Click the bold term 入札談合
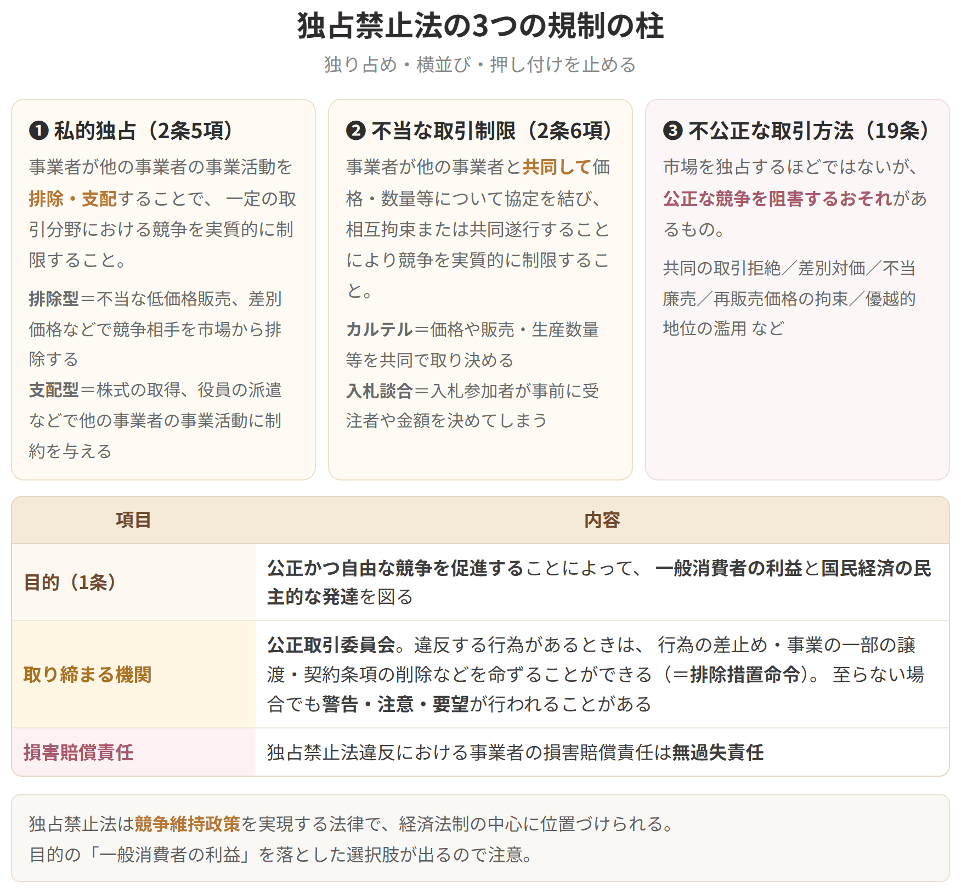961x893 pixels. 379,391
